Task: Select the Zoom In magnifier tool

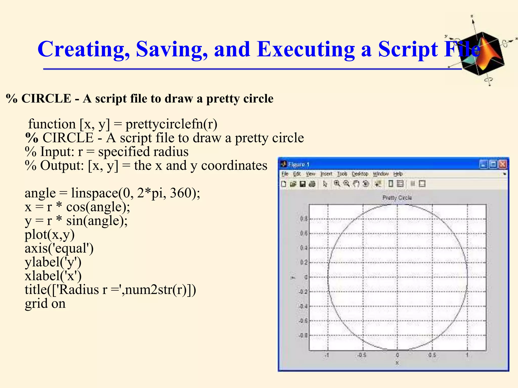Action: (337, 184)
